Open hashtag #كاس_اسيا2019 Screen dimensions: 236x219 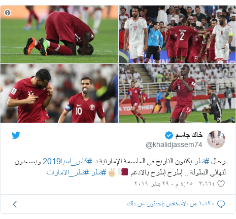[68, 162]
